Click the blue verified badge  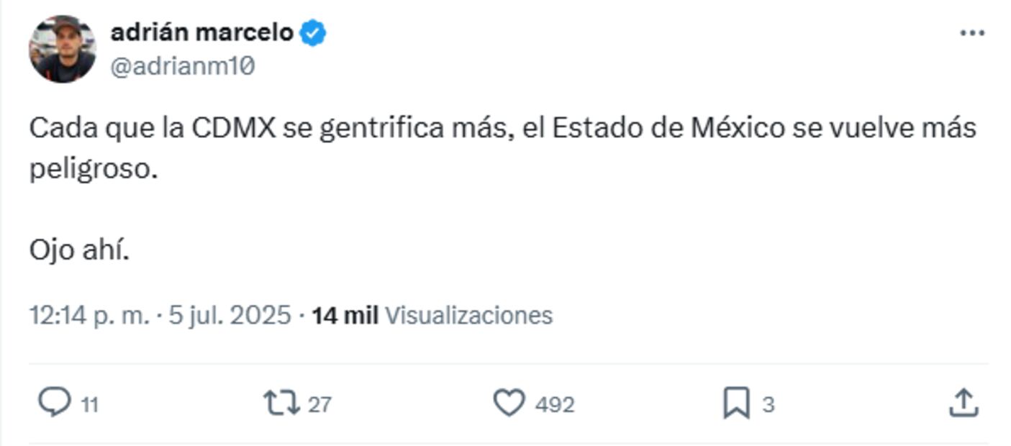coord(312,33)
